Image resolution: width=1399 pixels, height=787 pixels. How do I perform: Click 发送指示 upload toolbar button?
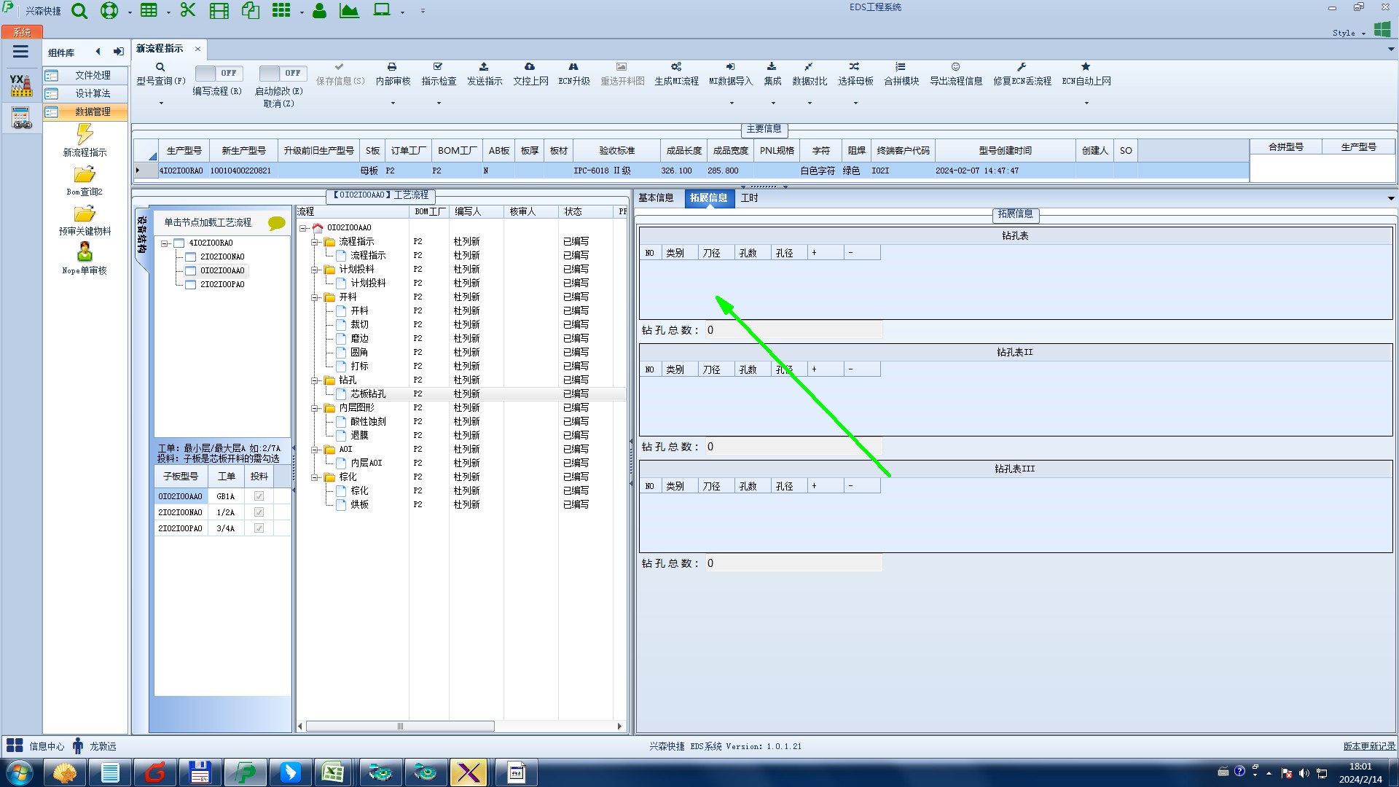485,74
